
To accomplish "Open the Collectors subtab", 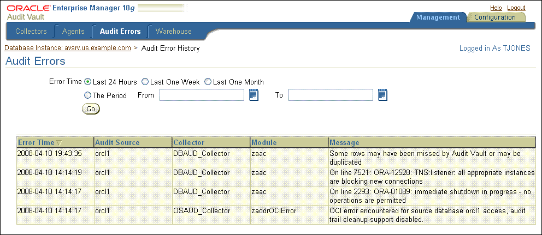I will click(31, 32).
